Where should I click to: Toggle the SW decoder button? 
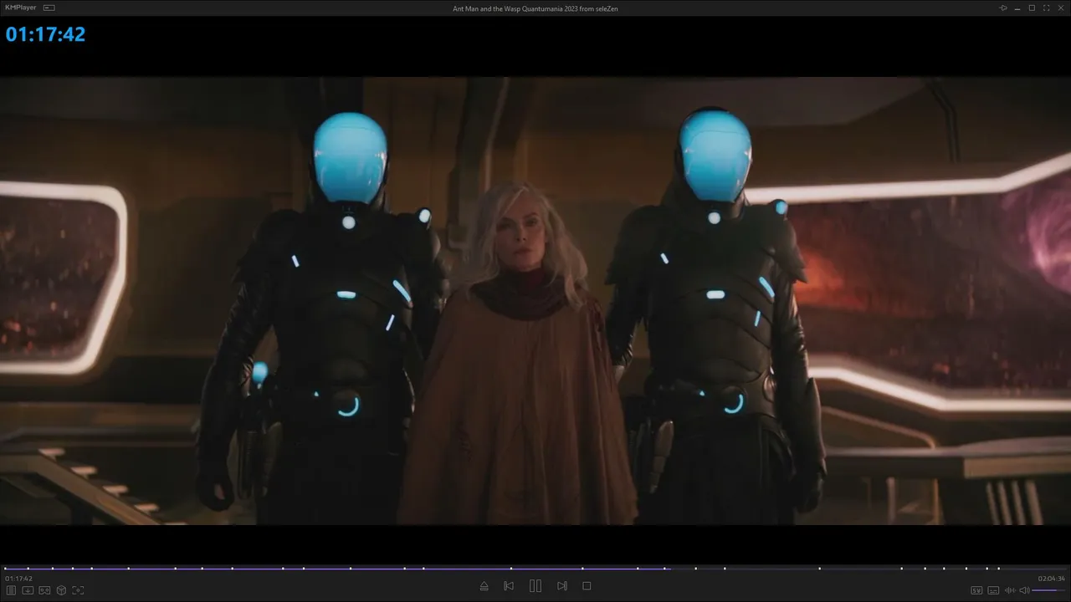click(x=976, y=590)
